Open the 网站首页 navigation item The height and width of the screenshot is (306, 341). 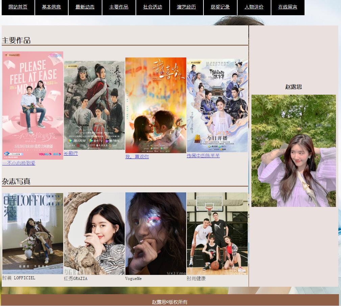pos(18,7)
